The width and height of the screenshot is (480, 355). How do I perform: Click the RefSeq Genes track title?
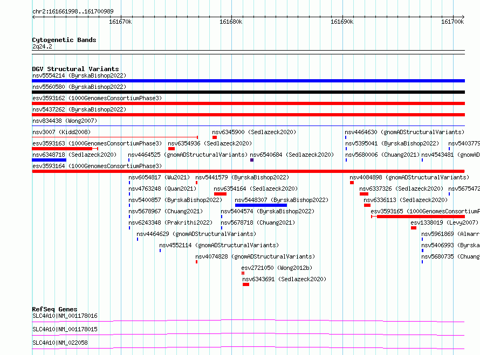54,309
